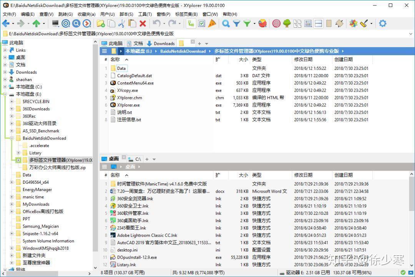Viewport: 415px width, 277px height.
Task: Select 注册信息.txt file row
Action: point(129,120)
